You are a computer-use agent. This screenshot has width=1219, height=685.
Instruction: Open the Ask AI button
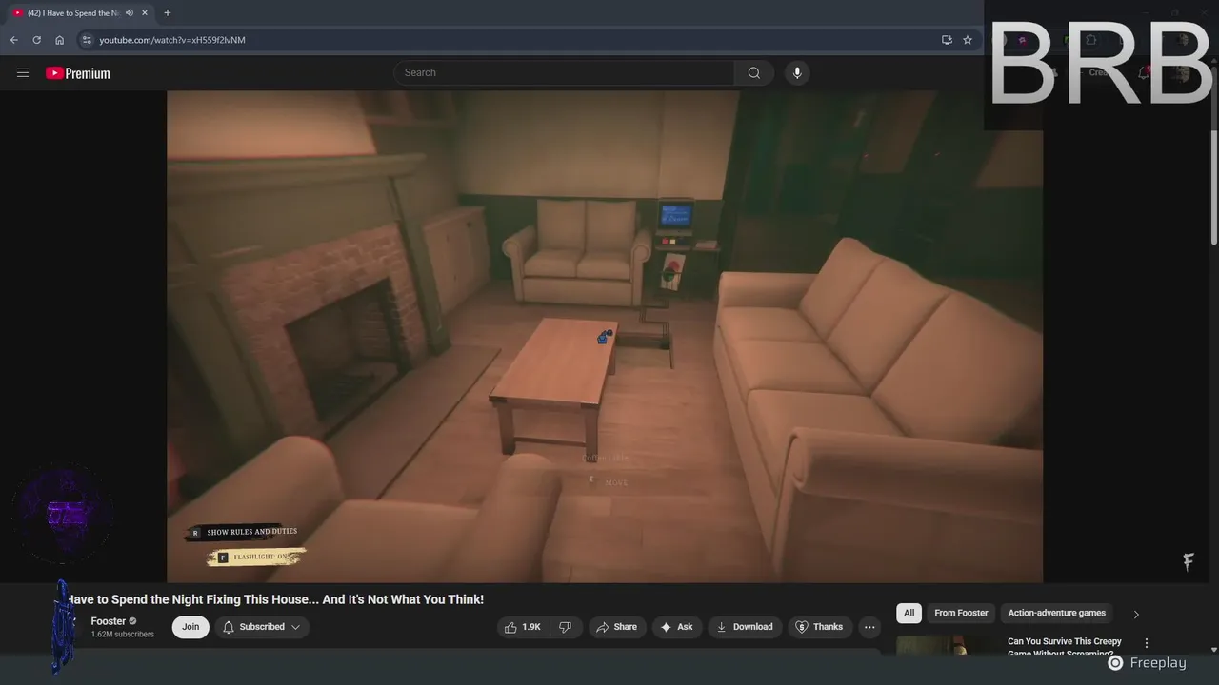(x=677, y=627)
